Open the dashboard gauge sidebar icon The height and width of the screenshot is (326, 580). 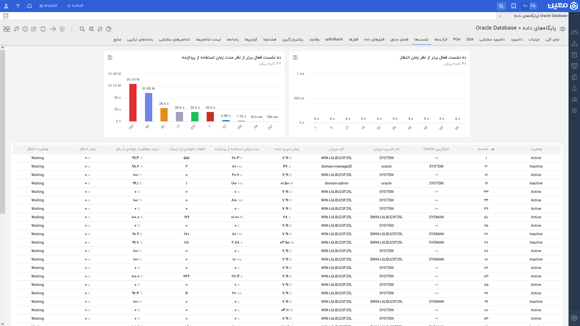[574, 33]
